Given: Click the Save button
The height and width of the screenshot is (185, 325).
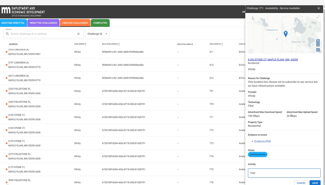Looking at the screenshot, I should 315,183.
